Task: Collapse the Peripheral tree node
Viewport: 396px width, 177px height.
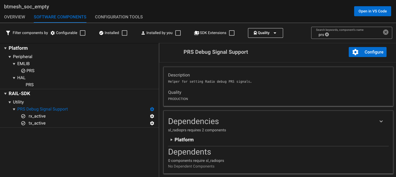Action: (10, 57)
